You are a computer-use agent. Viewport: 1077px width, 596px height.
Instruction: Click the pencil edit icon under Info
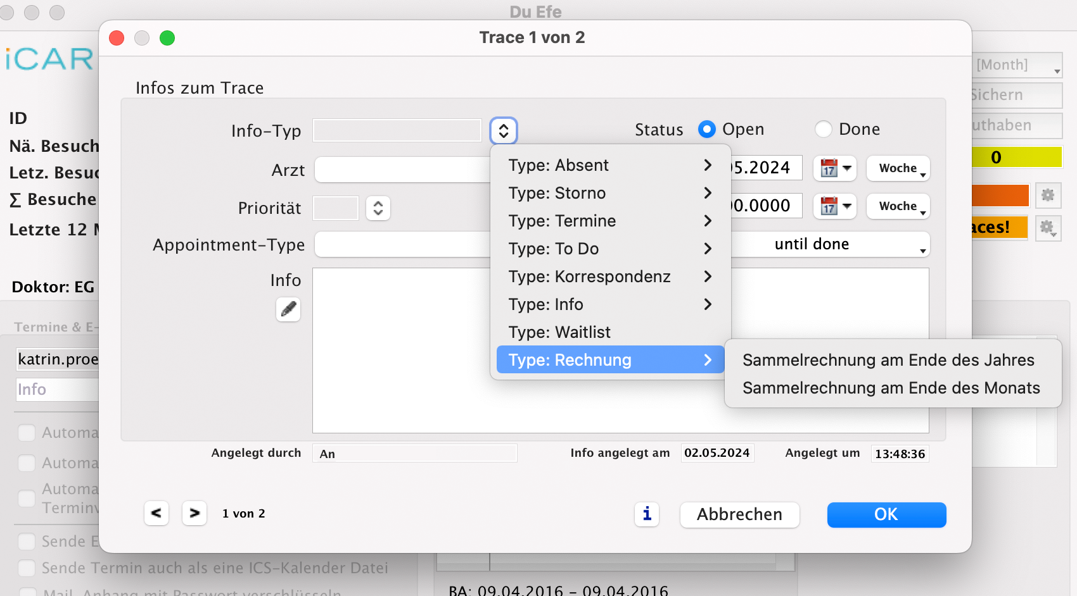[288, 309]
